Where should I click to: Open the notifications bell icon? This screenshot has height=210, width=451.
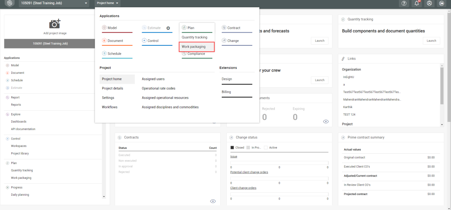416,3
